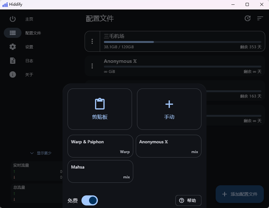Open three-dot menu for 三毛机场 profile
Image resolution: width=269 pixels, height=208 pixels.
(92, 41)
